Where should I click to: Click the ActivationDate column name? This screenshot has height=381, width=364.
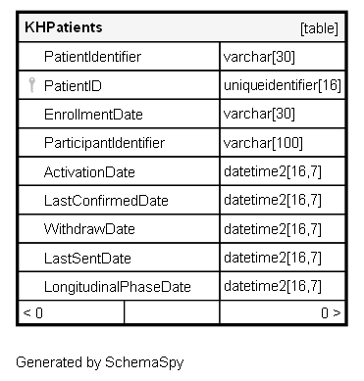(x=89, y=172)
